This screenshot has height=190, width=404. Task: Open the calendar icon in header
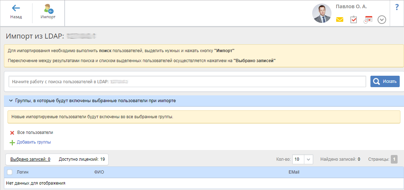368,20
